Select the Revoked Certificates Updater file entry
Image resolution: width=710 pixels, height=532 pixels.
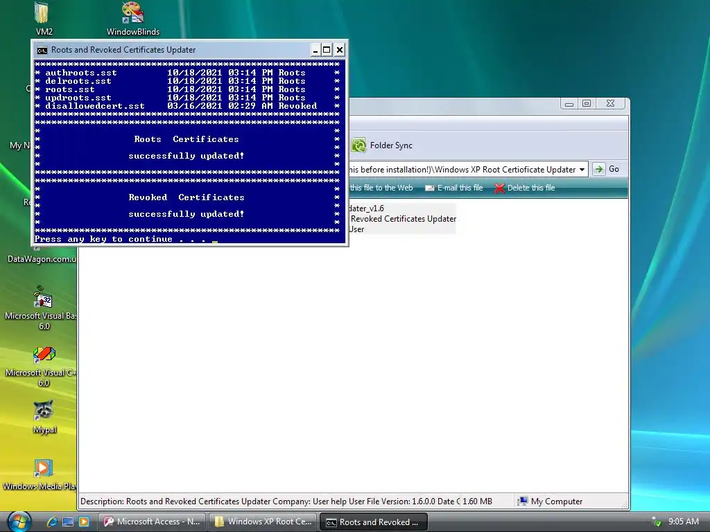click(x=403, y=218)
